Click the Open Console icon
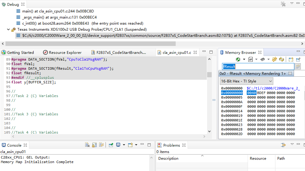 pos(130,145)
